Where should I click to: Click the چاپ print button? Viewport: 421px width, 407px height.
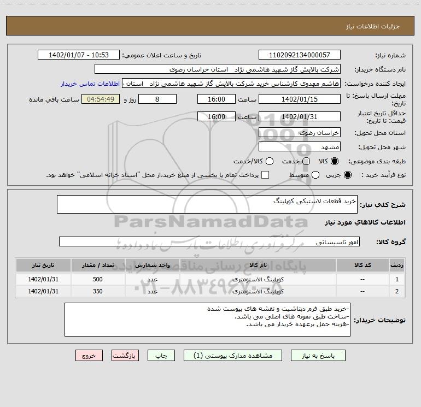coord(161,356)
